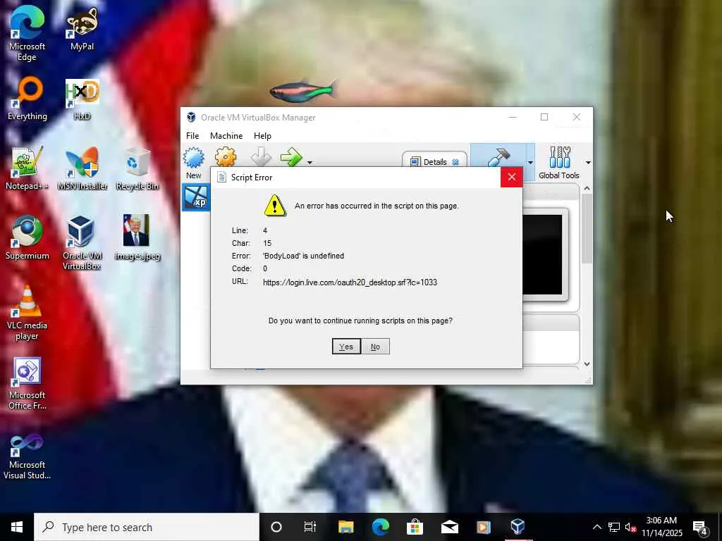This screenshot has width=722, height=541.
Task: Open the network status tray icon
Action: pos(614,527)
